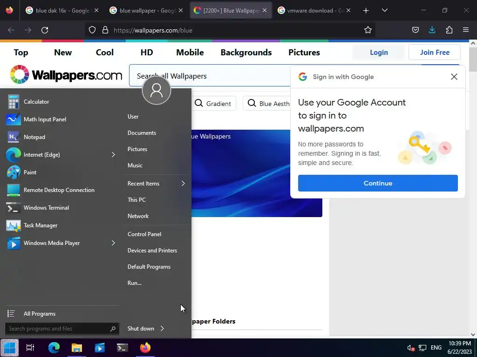Screen dimensions: 477x357
Task: Click the Login button
Action: pos(379,52)
